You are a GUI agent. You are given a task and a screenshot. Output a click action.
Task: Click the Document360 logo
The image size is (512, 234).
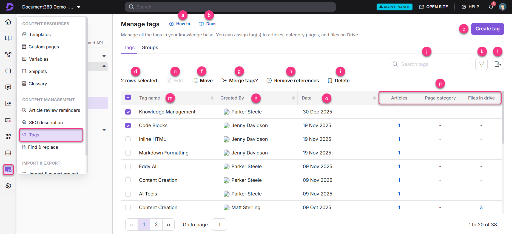click(10, 7)
